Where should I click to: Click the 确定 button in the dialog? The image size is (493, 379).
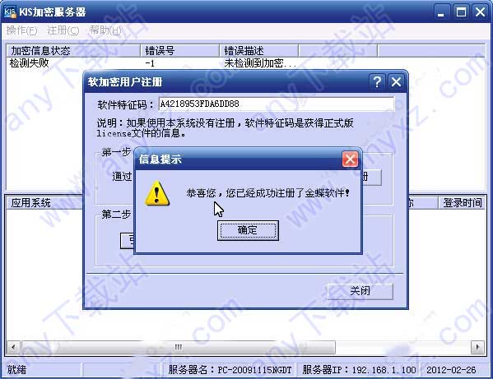(x=248, y=230)
